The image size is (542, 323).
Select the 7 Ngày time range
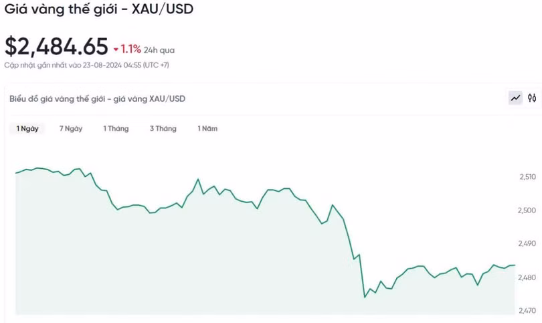pyautogui.click(x=71, y=129)
